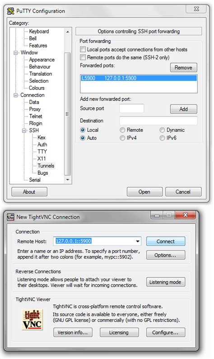Screen dimensions: 214x359
Task: Click the category tree scroll up arrow
Action: (68, 32)
